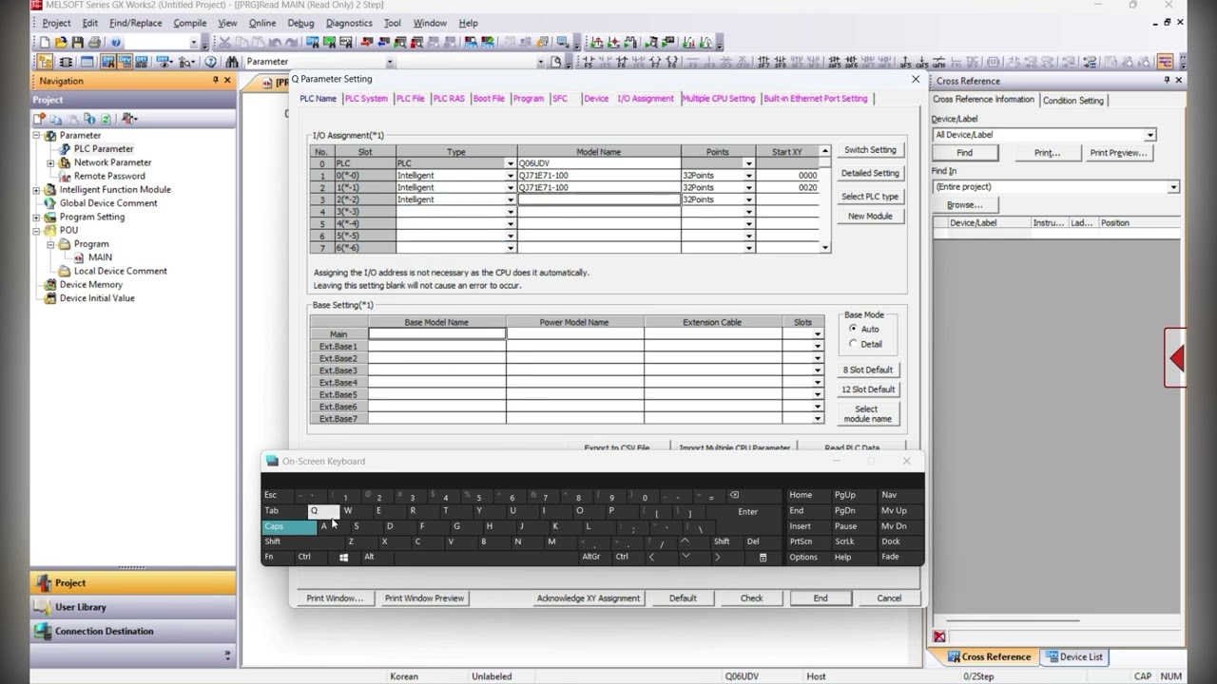Image resolution: width=1217 pixels, height=684 pixels.
Task: Open the Parameter combo box in toolbar
Action: pos(389,62)
